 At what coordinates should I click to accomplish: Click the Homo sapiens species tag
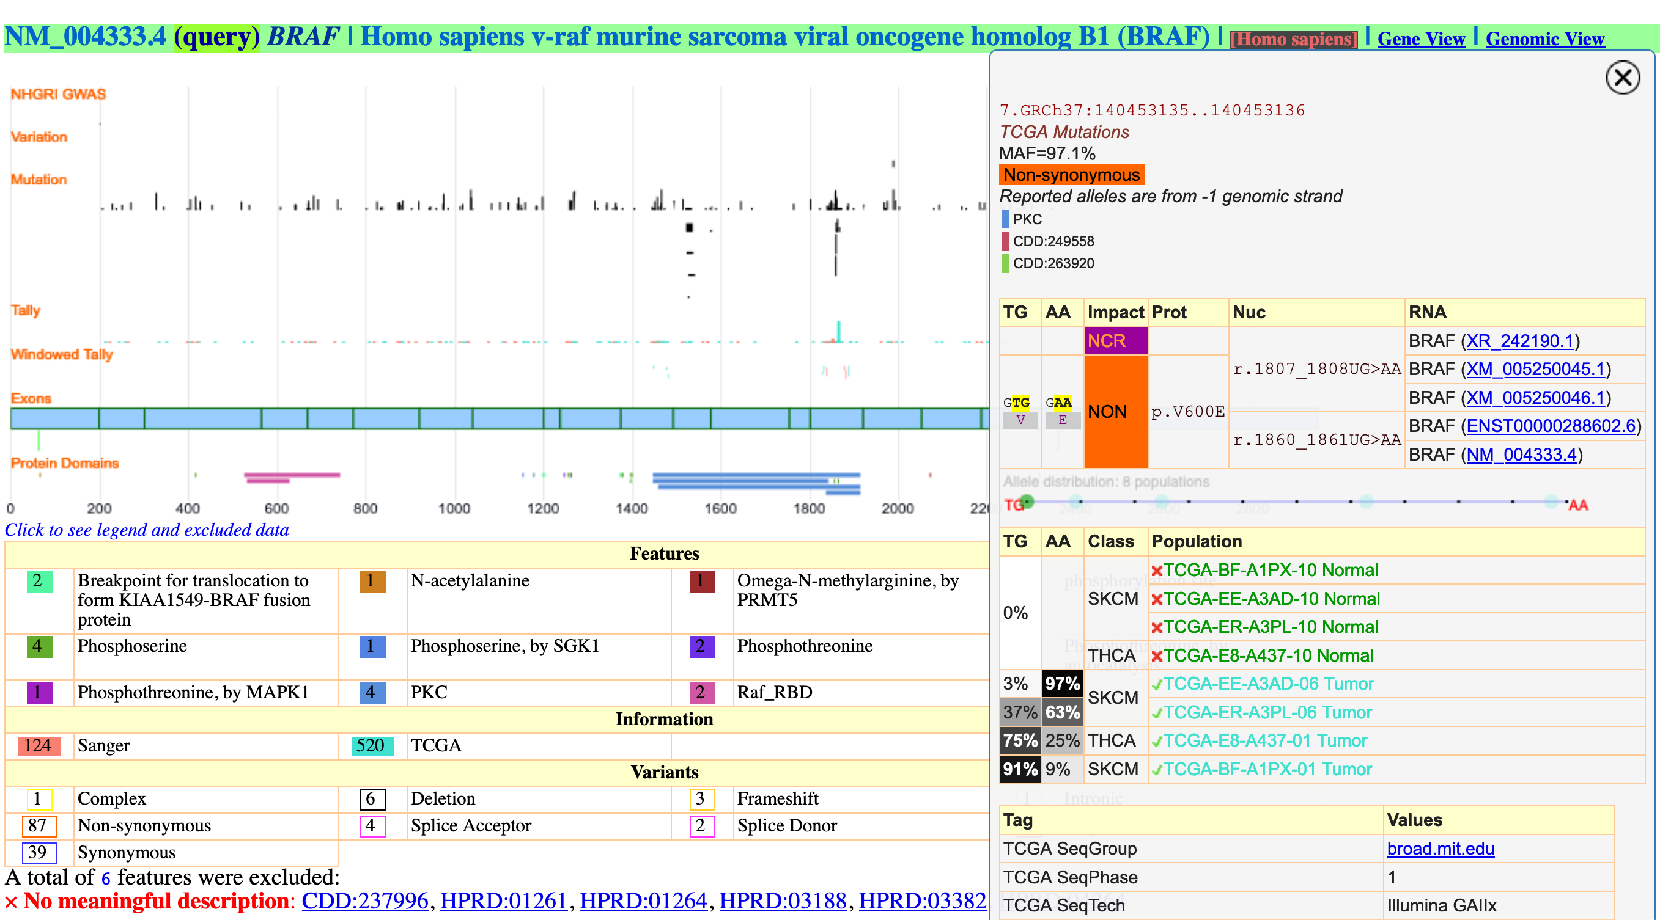(x=1293, y=39)
